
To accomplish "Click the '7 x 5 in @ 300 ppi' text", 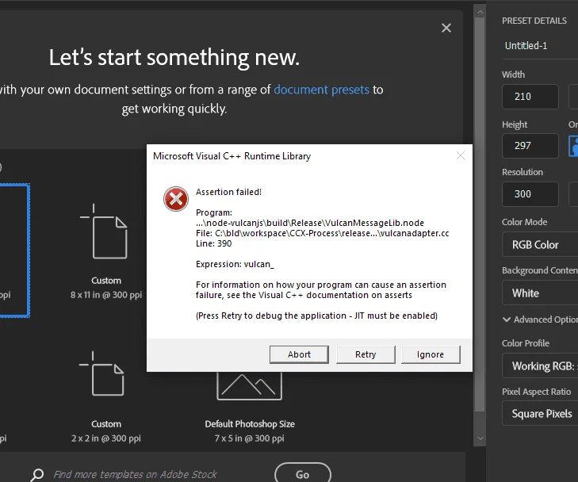I will coord(249,438).
